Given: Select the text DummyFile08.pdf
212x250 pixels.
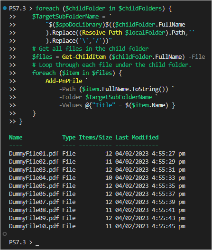Looking at the screenshot, I should 34,210.
